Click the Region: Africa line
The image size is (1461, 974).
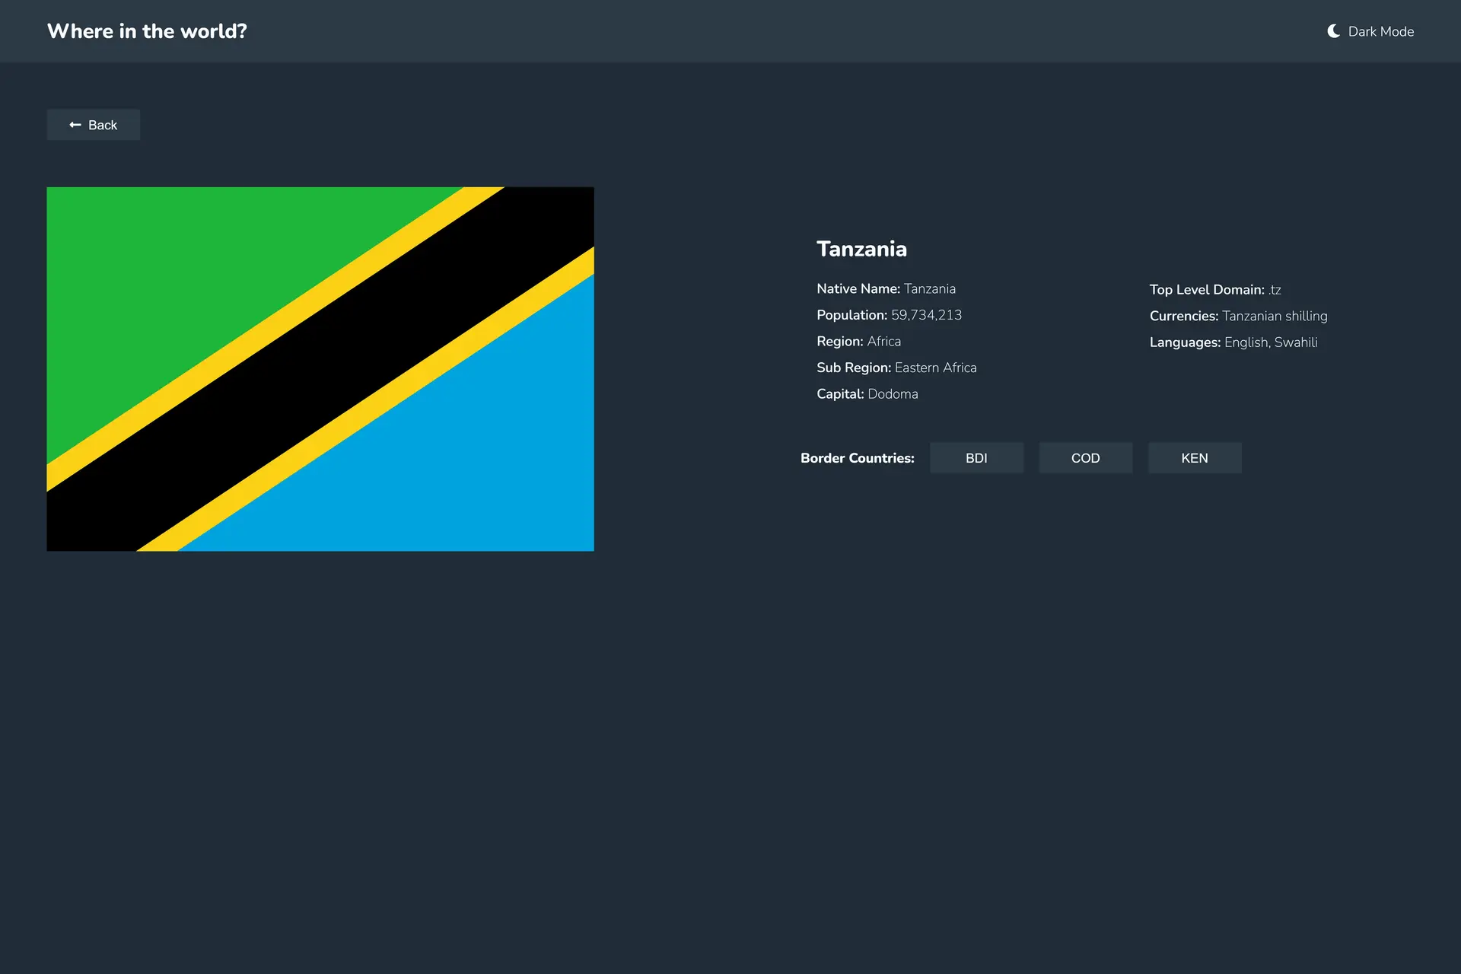pyautogui.click(x=858, y=341)
